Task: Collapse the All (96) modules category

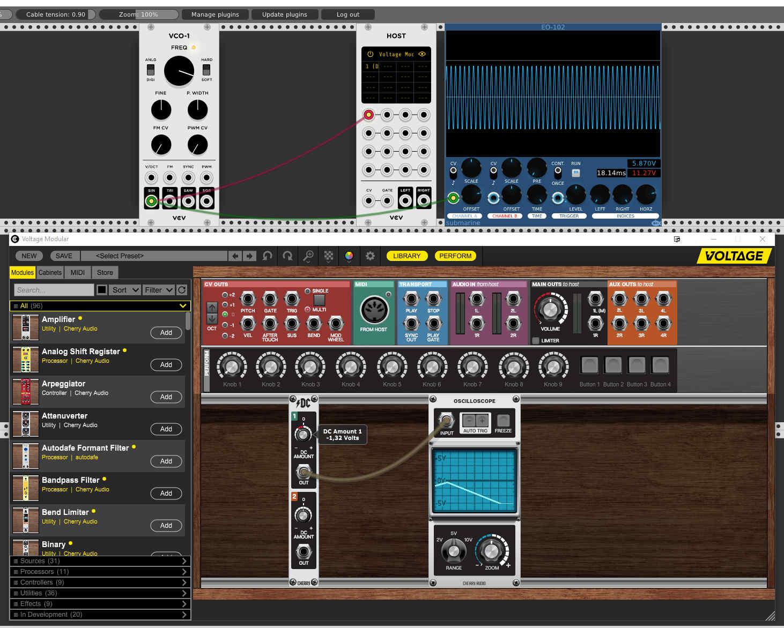Action: [x=100, y=306]
